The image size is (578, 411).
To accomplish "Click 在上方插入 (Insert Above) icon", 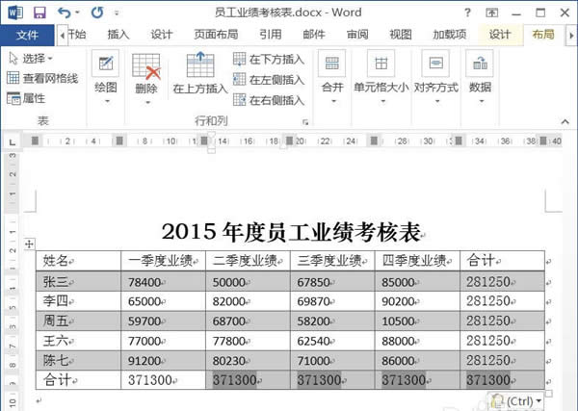I will (200, 73).
